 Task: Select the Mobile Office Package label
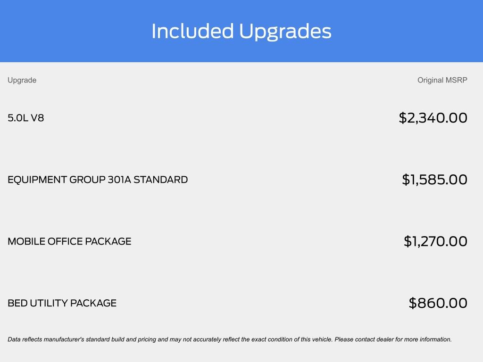tap(69, 241)
